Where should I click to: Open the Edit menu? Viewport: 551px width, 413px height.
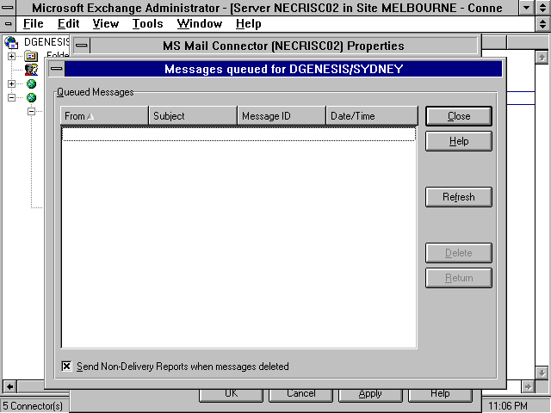pyautogui.click(x=68, y=24)
